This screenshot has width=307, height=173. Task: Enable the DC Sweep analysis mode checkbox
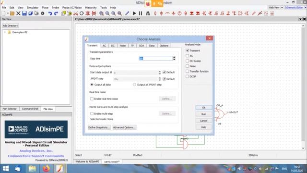coord(188,61)
